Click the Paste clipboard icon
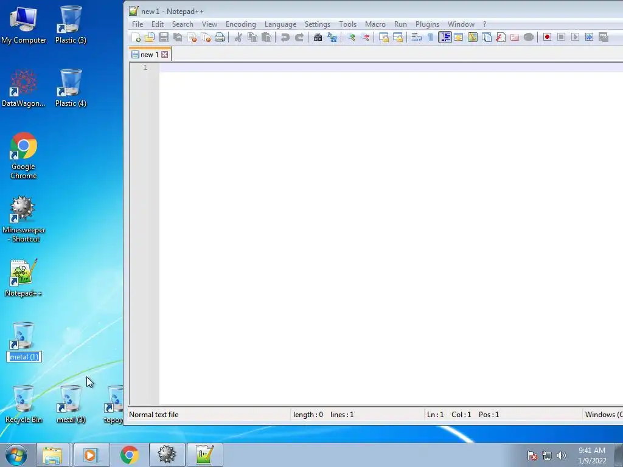The height and width of the screenshot is (467, 623). pos(266,37)
